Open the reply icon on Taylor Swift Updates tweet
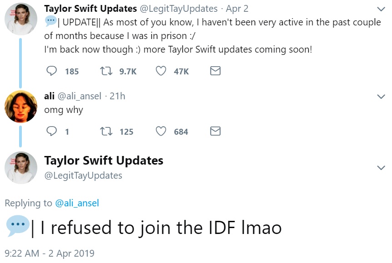Screen dimensions: 392x263 (51, 71)
